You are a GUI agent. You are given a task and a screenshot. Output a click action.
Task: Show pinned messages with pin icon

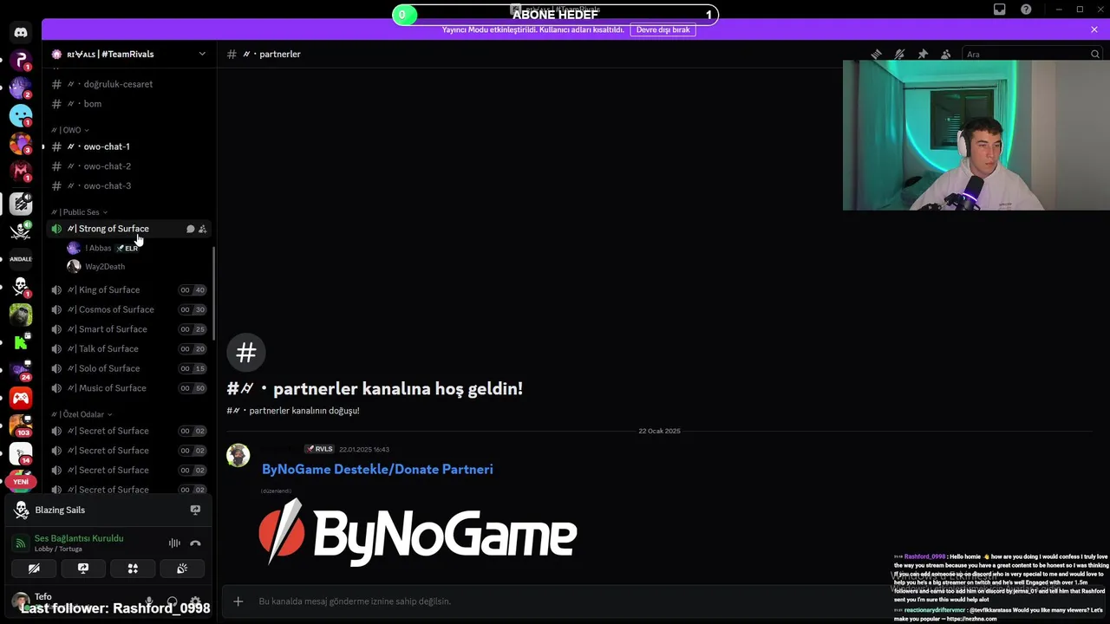click(923, 54)
